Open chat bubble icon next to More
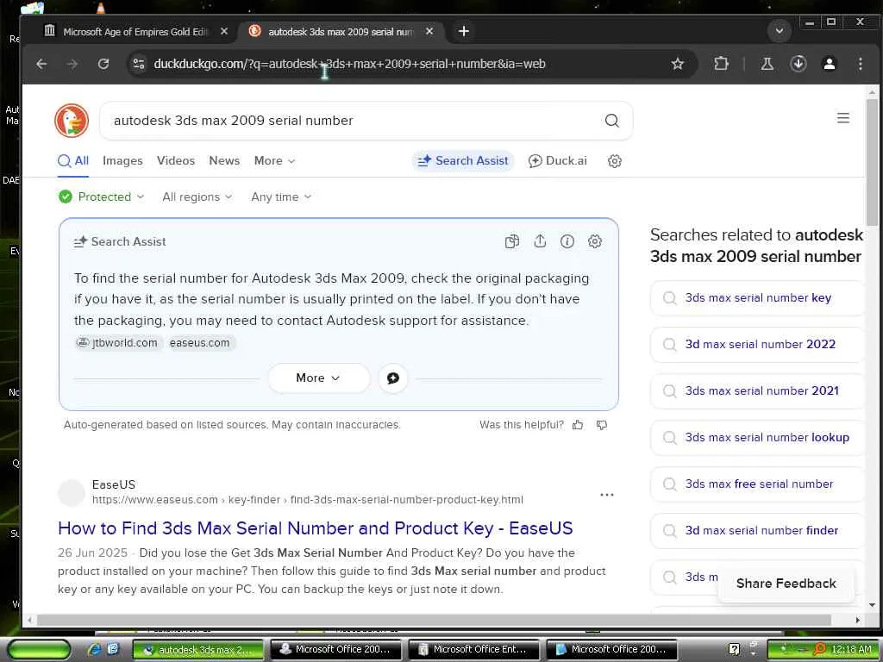The height and width of the screenshot is (662, 883). click(393, 378)
